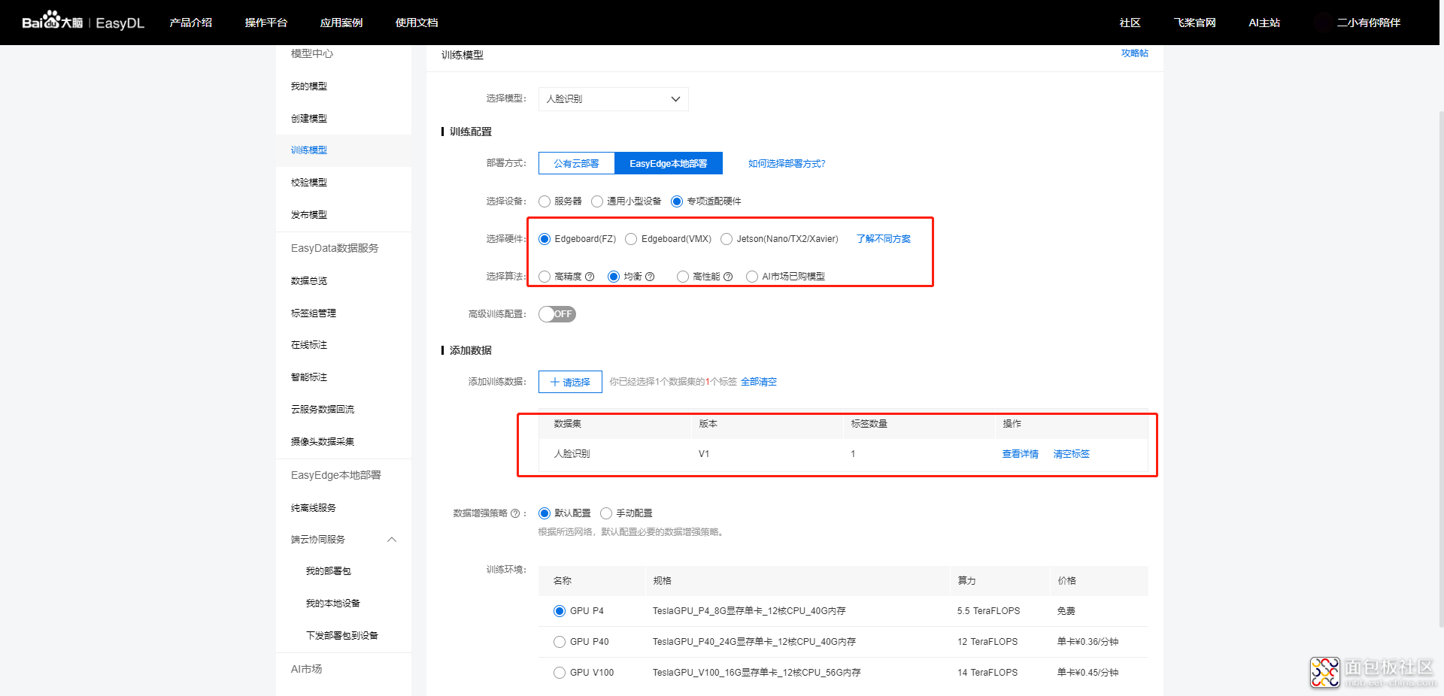Click help icon beside 数据增强策略
The image size is (1444, 696).
[515, 513]
